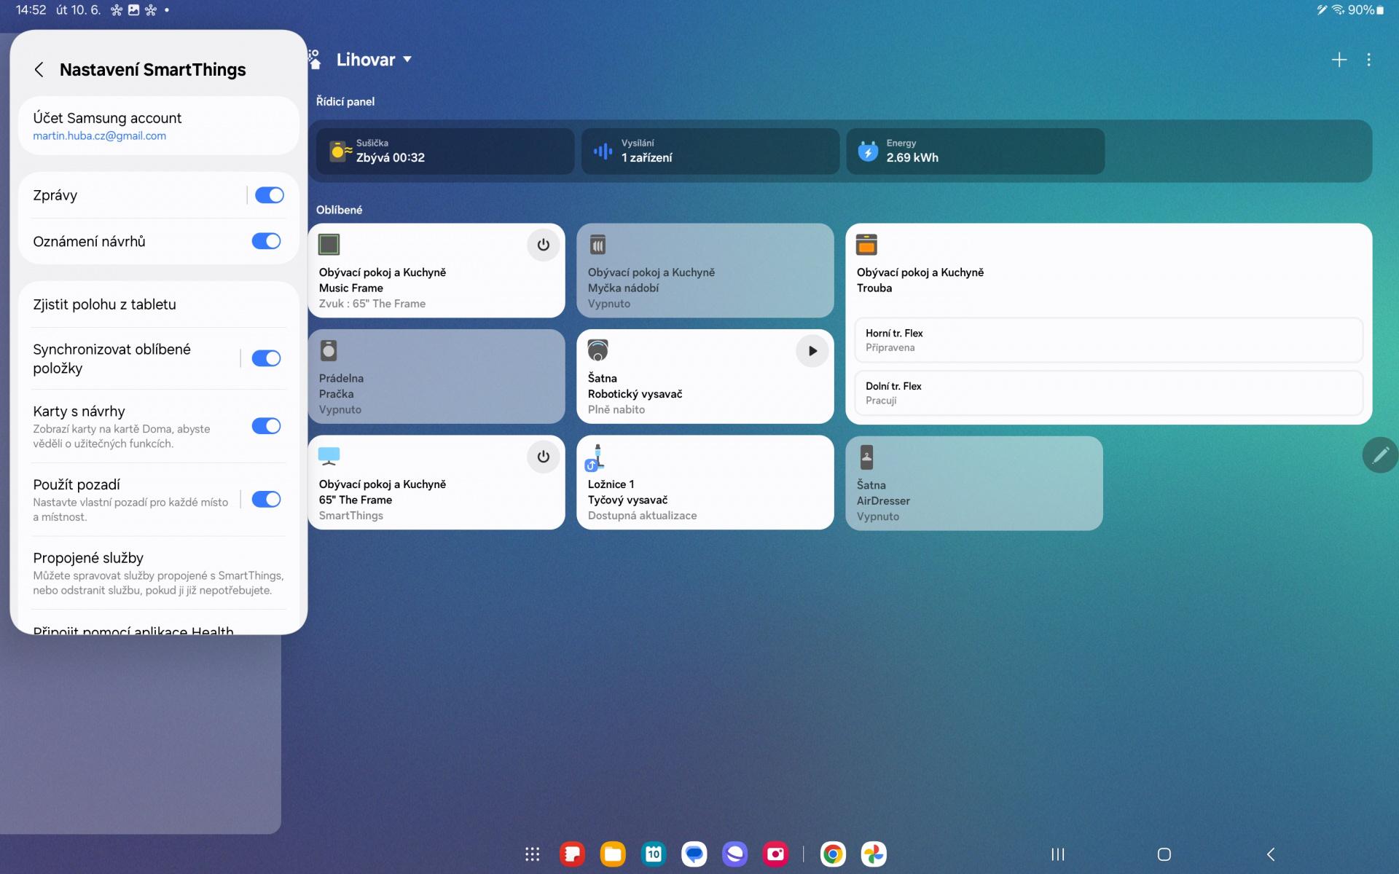Viewport: 1399px width, 874px height.
Task: Open Horní tr. Flex Připravena row
Action: point(1108,340)
